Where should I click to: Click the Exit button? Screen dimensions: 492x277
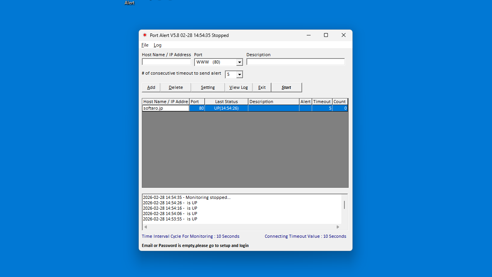(262, 87)
